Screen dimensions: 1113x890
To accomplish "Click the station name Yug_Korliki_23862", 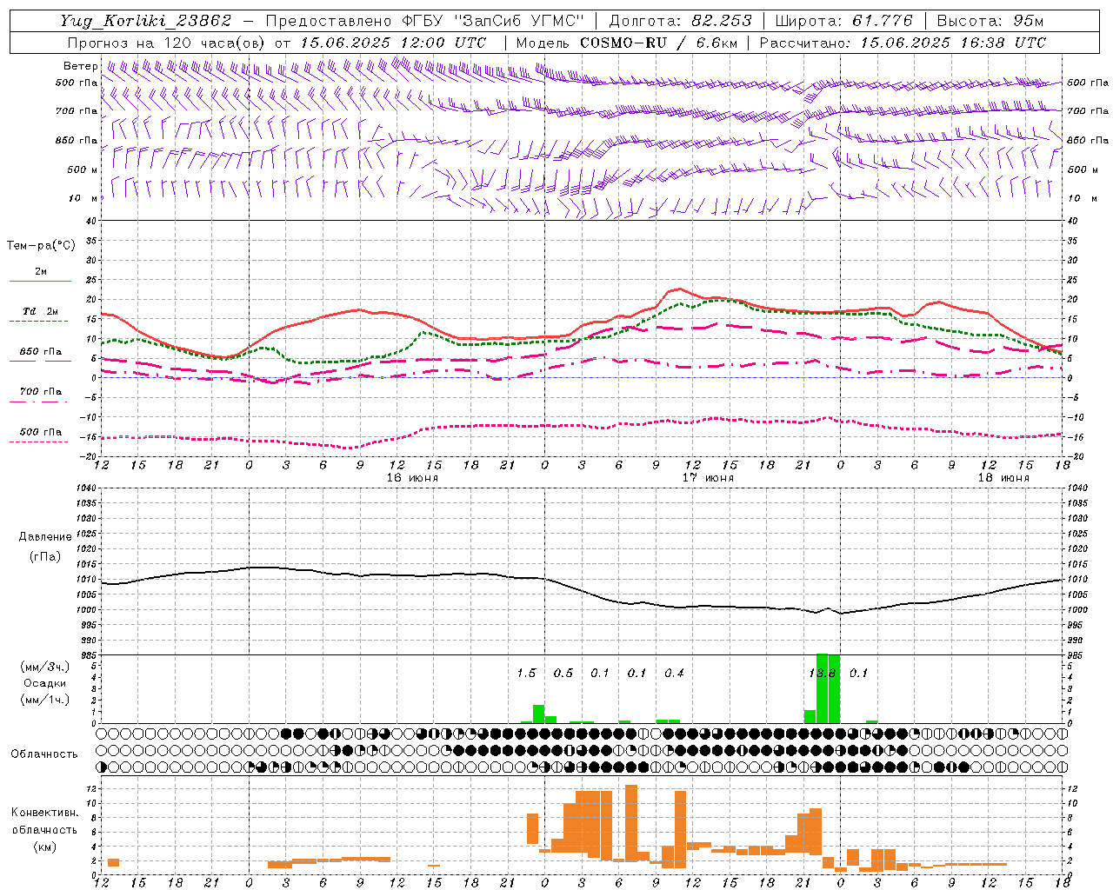I will (146, 21).
